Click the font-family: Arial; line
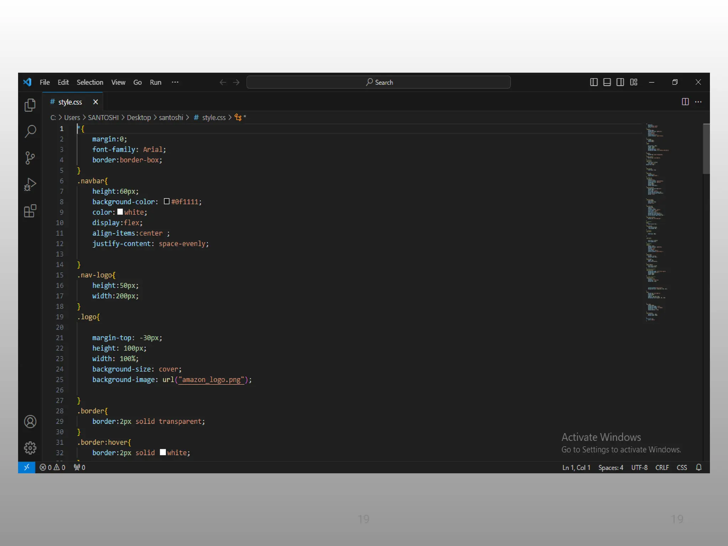 pyautogui.click(x=129, y=150)
